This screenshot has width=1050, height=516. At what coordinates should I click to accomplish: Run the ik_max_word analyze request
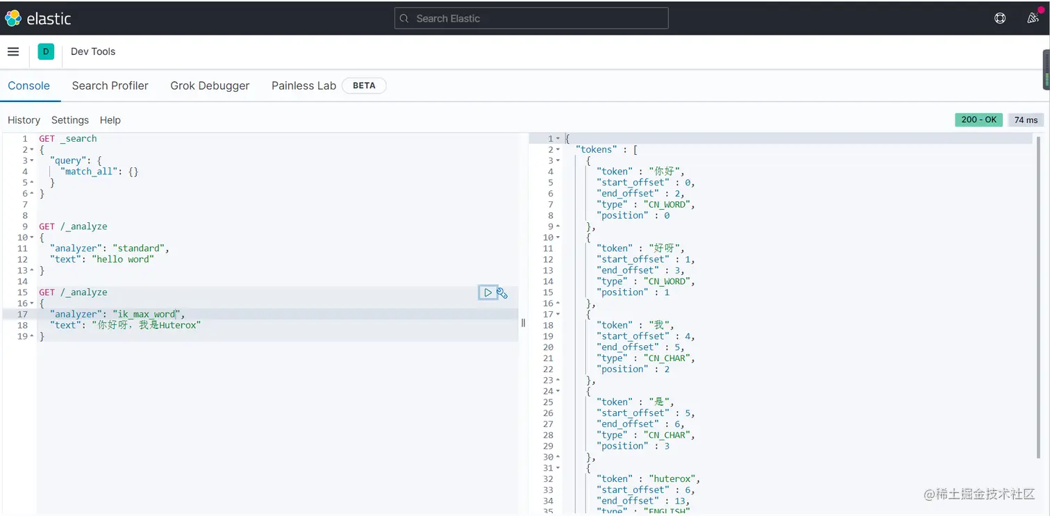[x=487, y=292]
